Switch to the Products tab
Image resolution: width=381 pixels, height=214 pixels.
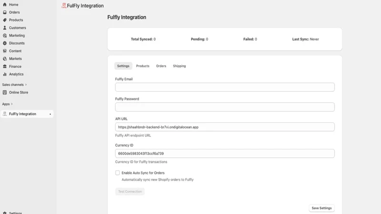[142, 66]
